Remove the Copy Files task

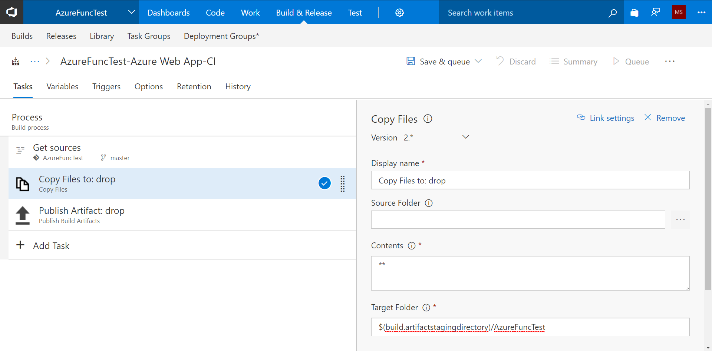665,118
